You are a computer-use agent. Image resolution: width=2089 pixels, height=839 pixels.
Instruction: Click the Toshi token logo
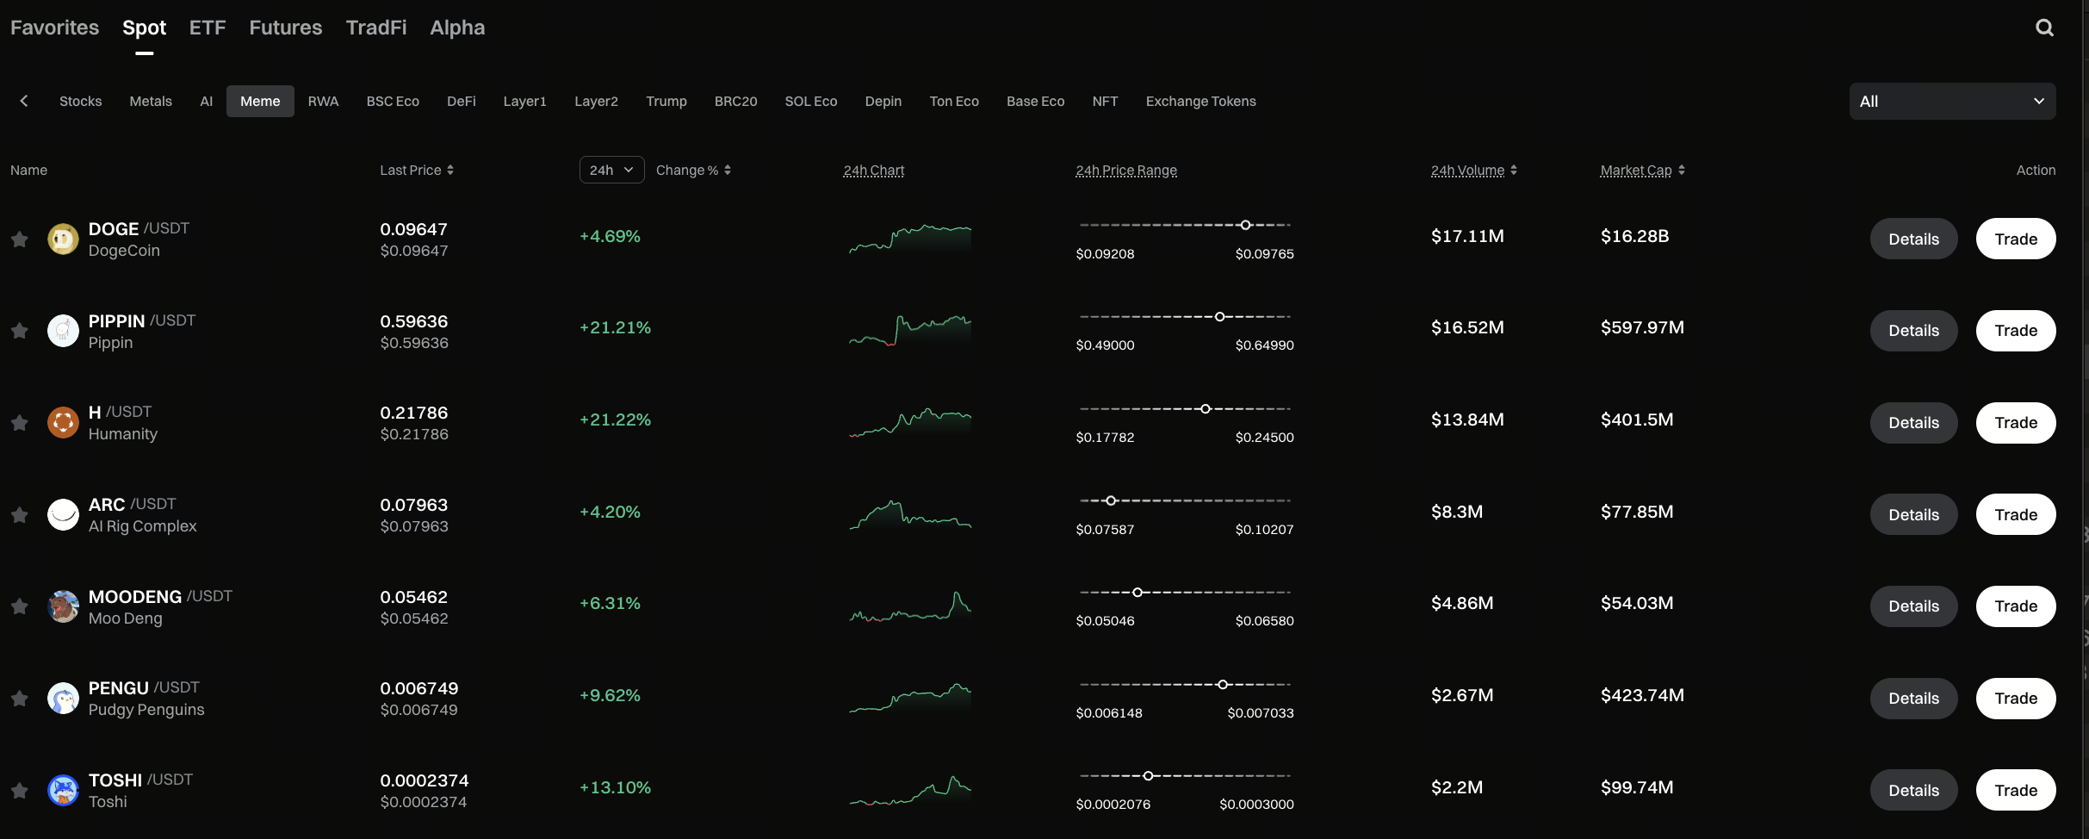pos(63,790)
